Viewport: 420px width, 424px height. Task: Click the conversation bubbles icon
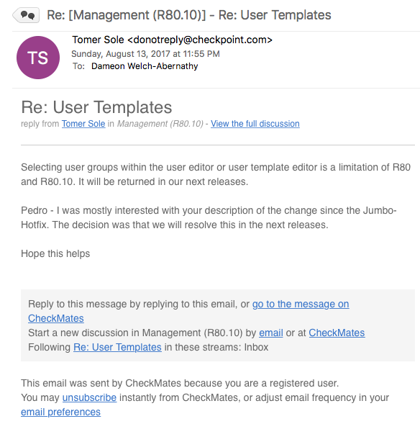[27, 15]
